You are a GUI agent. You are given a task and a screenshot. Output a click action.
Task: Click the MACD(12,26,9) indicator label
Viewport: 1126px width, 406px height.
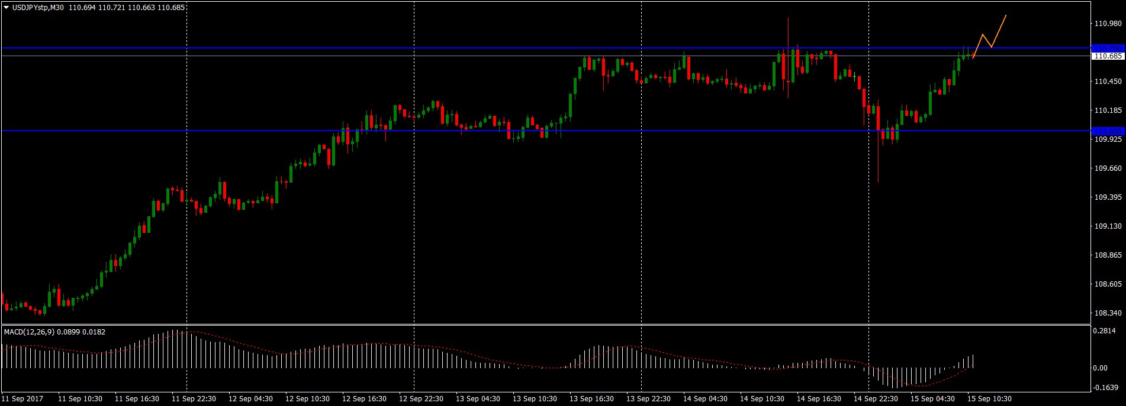[x=29, y=332]
